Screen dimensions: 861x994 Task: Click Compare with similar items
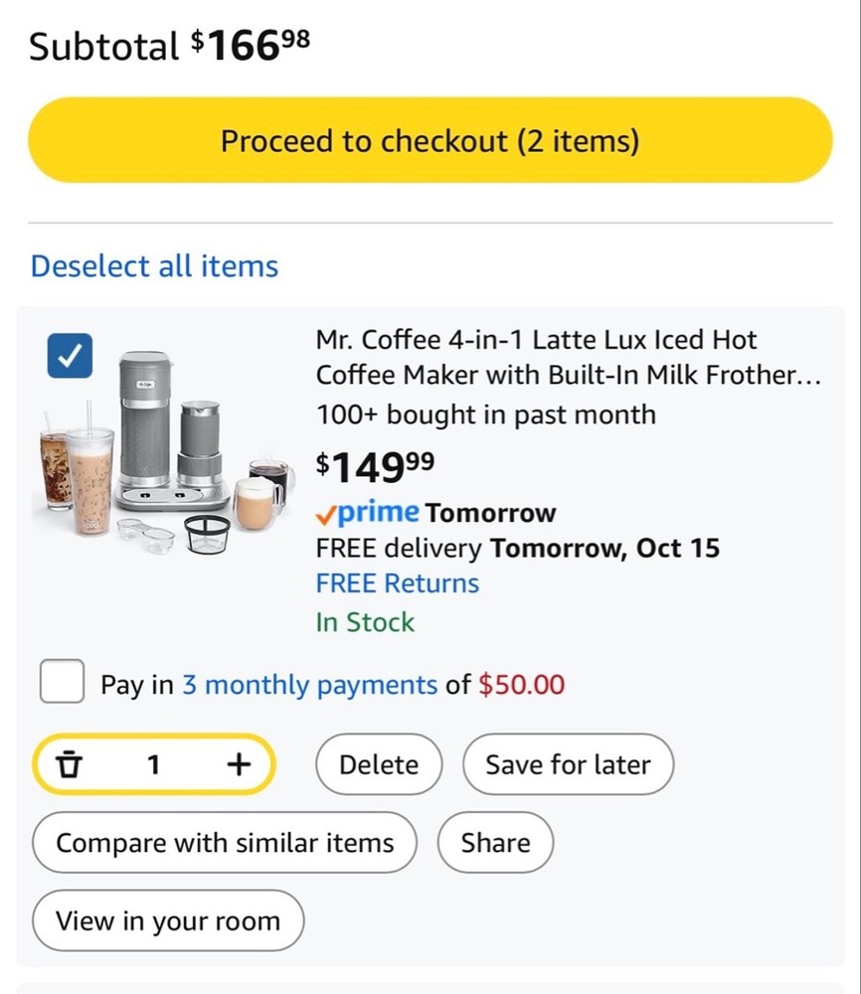(225, 842)
